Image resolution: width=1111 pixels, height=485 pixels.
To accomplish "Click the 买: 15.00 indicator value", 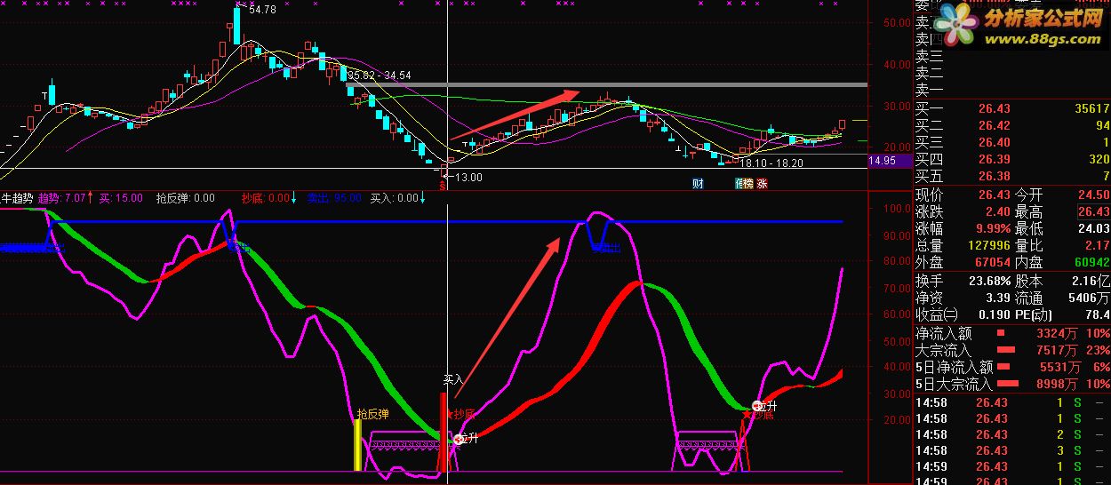I will (121, 198).
